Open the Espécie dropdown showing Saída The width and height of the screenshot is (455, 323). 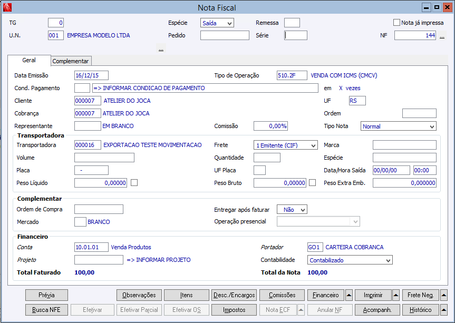[229, 23]
